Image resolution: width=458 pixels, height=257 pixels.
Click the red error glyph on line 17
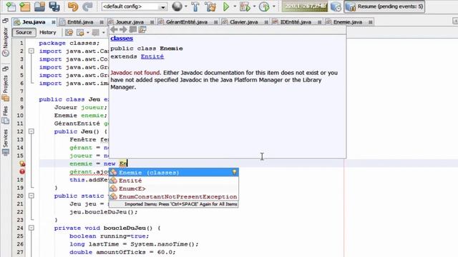(22, 171)
